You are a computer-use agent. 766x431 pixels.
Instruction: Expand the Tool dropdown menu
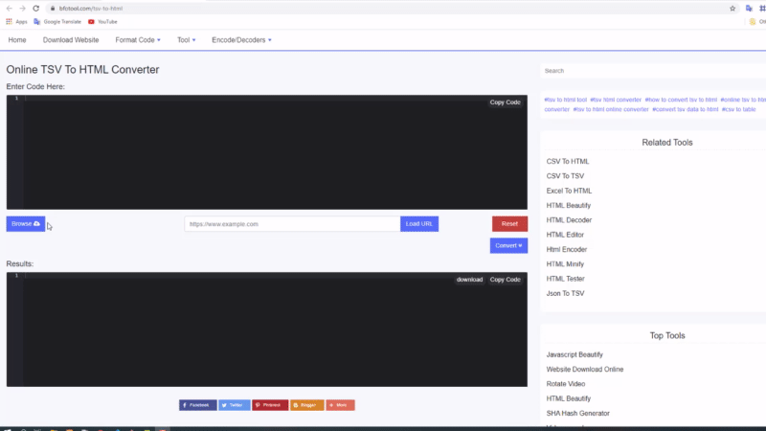coord(186,40)
